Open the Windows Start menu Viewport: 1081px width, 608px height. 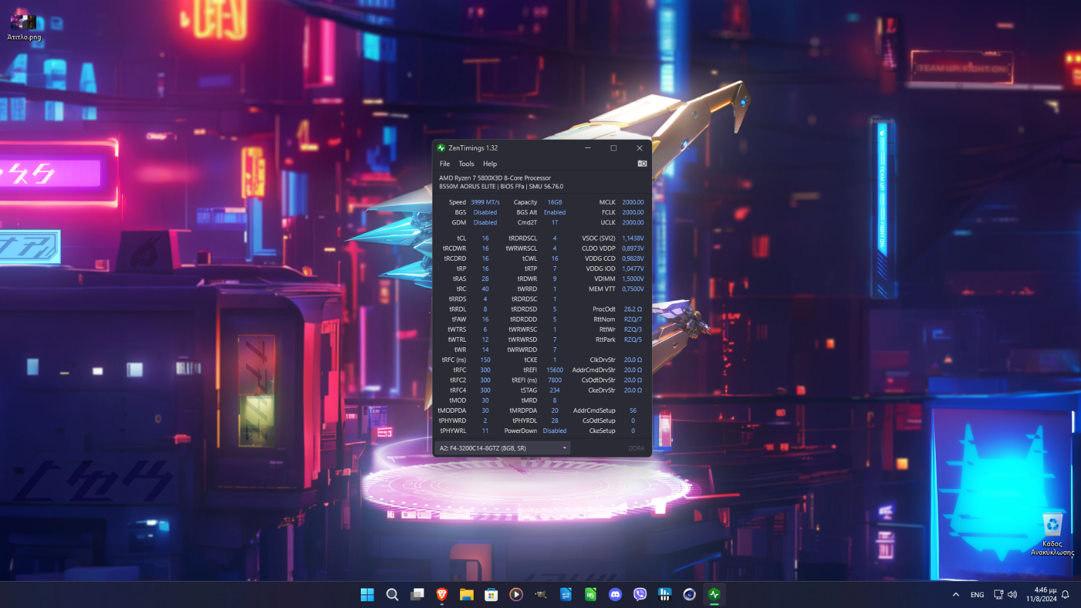pos(368,594)
